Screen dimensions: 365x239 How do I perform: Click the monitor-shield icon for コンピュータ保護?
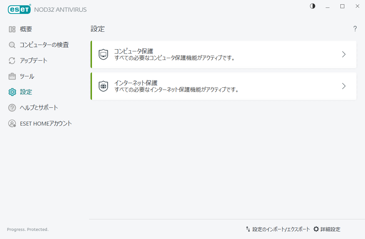(x=103, y=54)
